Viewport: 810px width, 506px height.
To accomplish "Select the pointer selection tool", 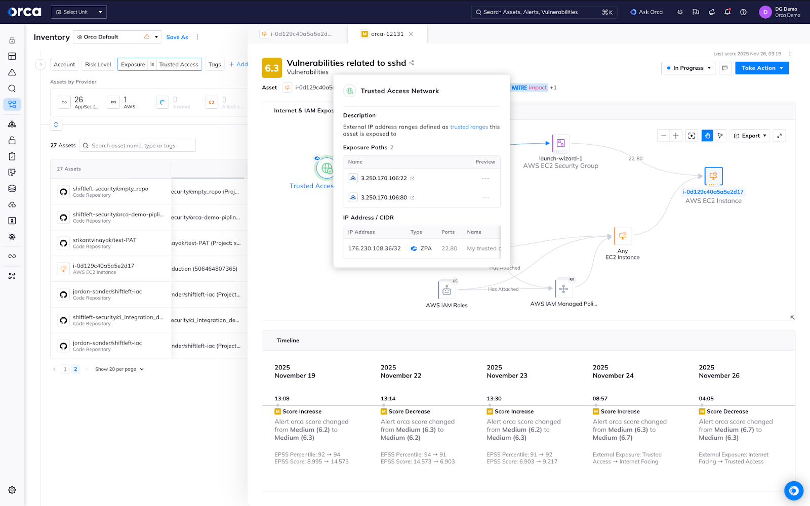I will click(x=720, y=136).
